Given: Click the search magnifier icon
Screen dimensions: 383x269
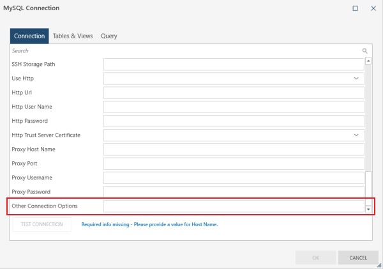Looking at the screenshot, I should click(x=365, y=50).
